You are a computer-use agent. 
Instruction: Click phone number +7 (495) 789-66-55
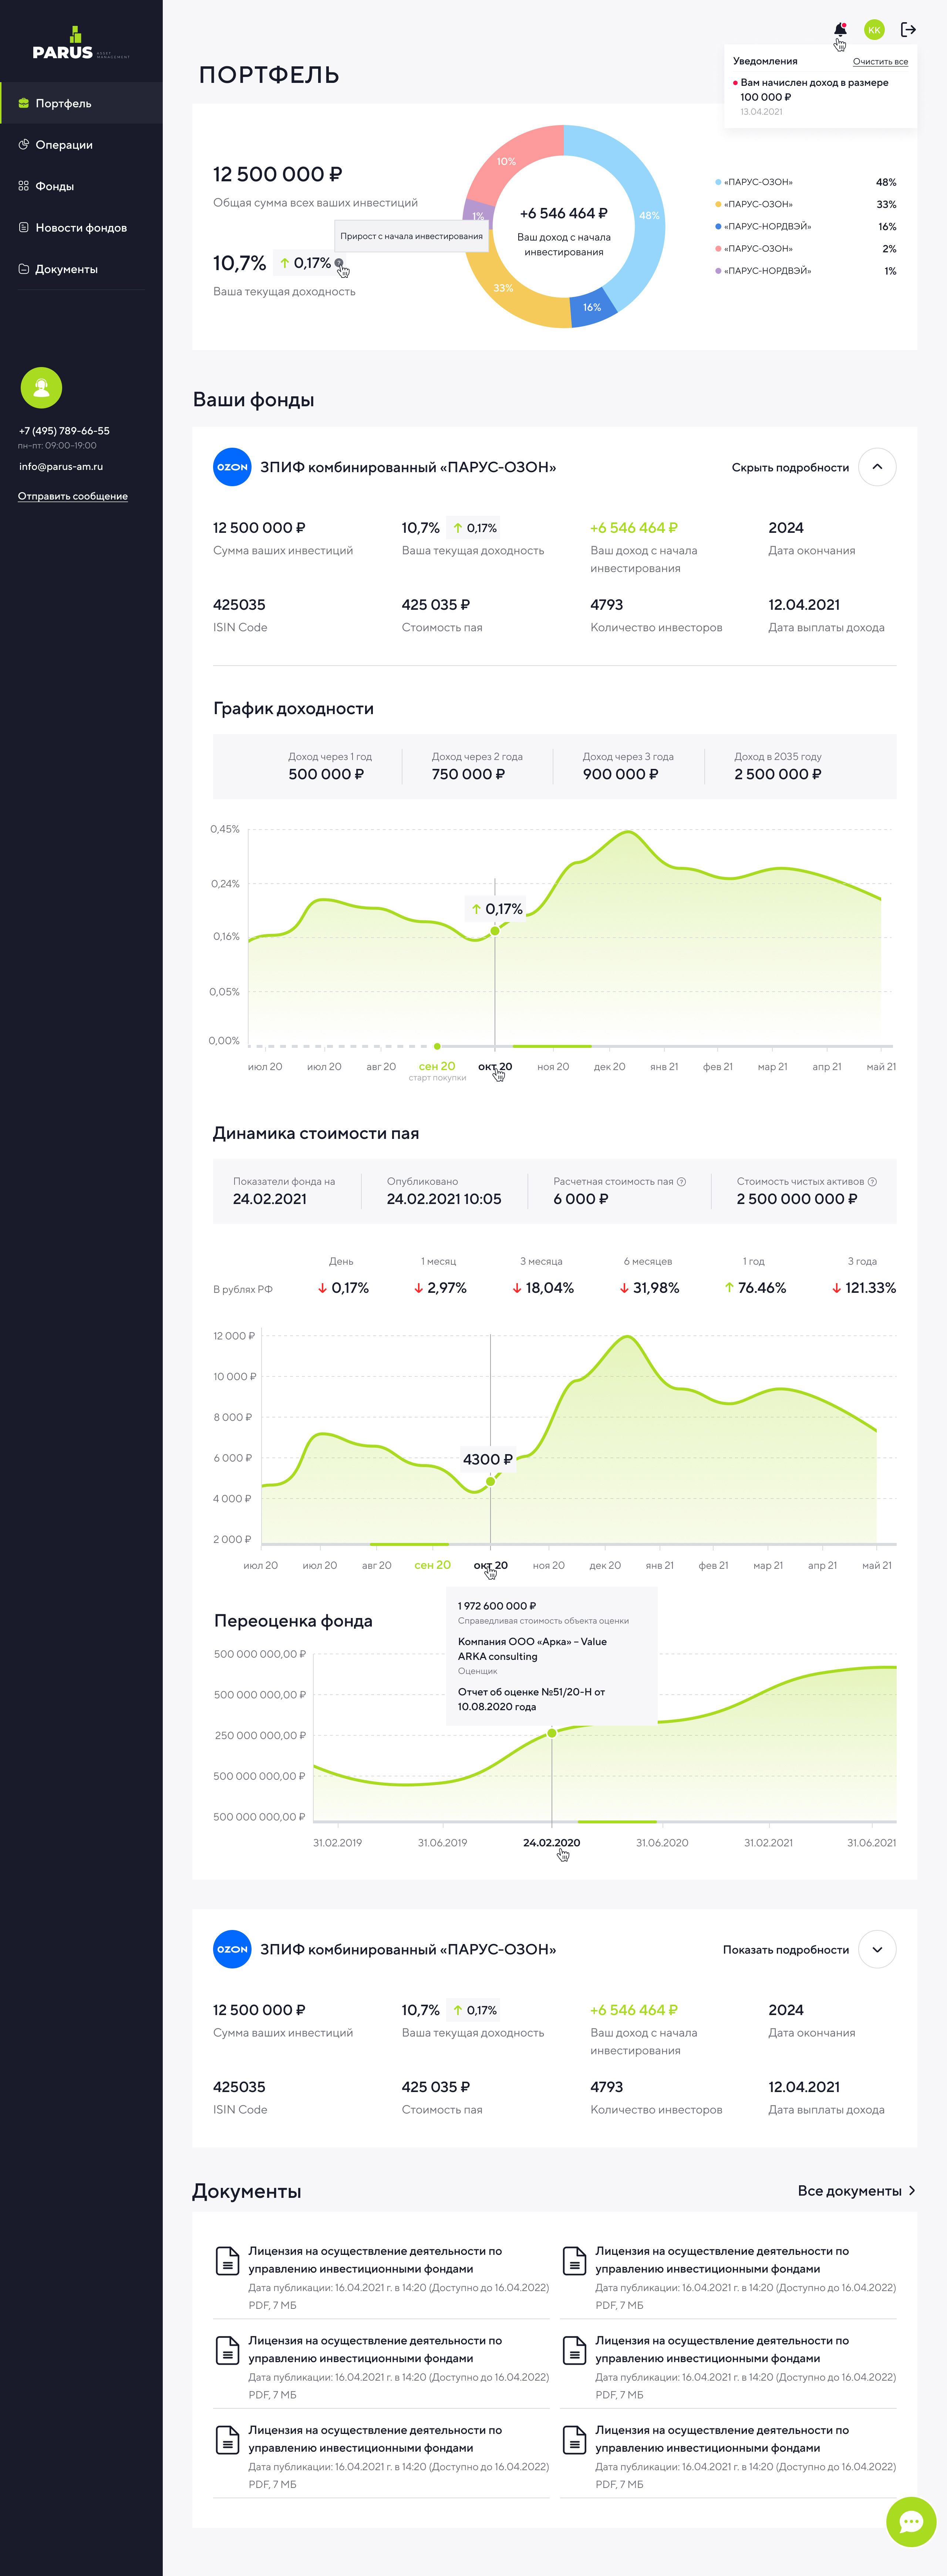(x=64, y=431)
